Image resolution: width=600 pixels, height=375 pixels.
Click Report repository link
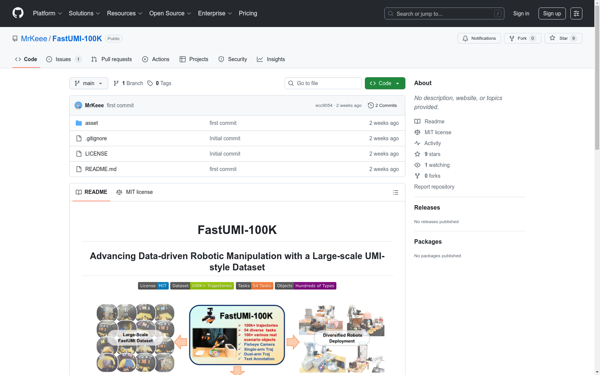[x=434, y=187]
